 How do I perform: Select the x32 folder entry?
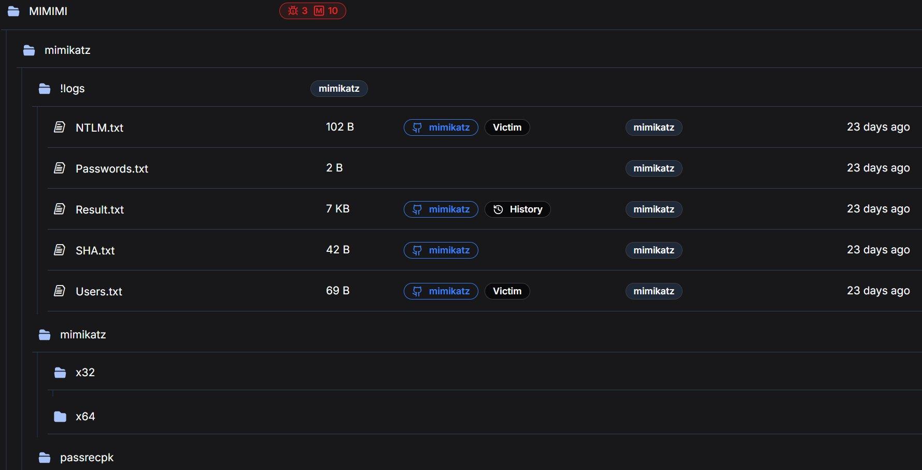click(x=85, y=372)
